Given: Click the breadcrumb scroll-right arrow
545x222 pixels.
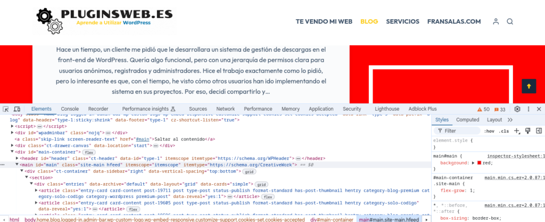Looking at the screenshot, I should point(426,219).
